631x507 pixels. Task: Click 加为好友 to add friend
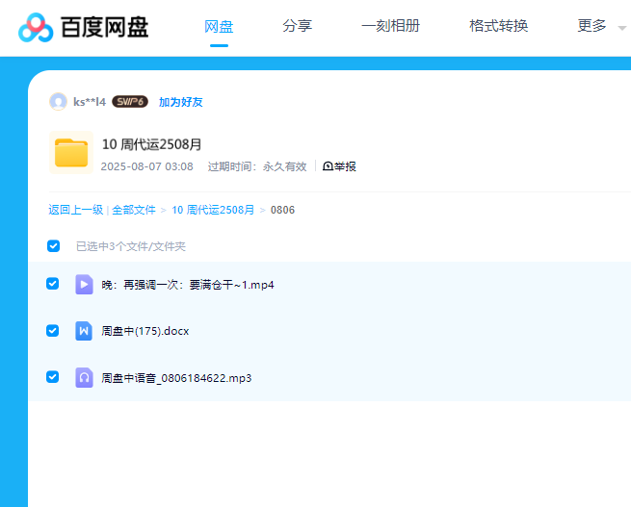click(x=181, y=102)
